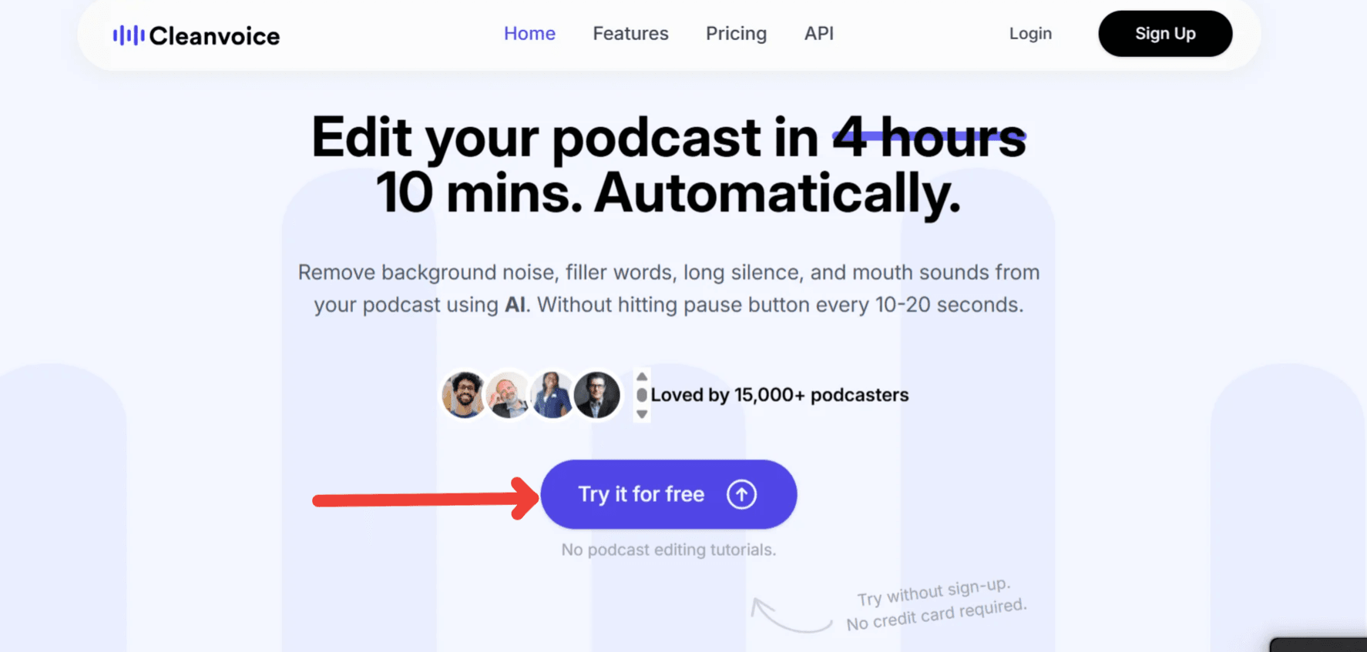Select the curly-haired man with glasses avatar
Screen dimensions: 1367x652
[463, 395]
